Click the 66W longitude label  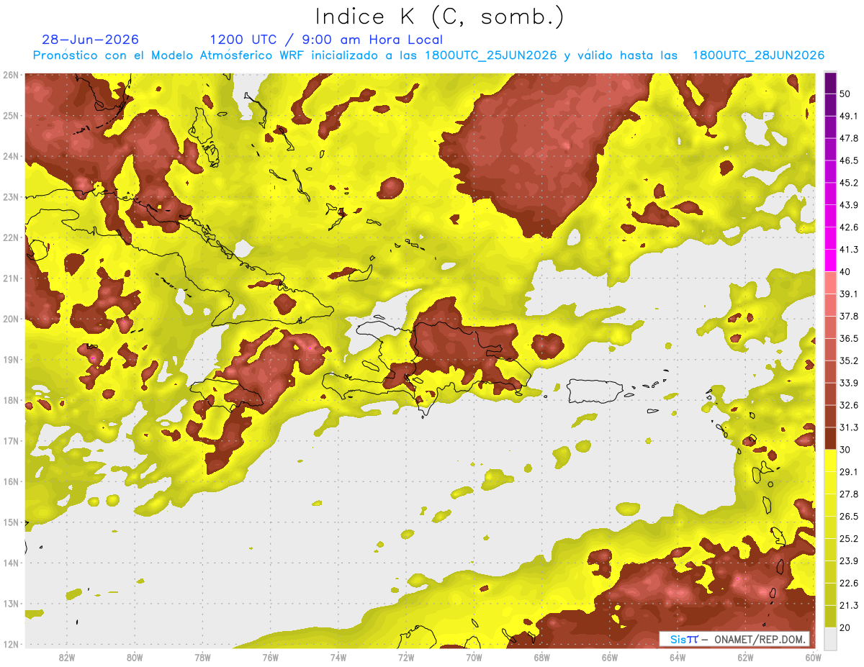pos(609,658)
